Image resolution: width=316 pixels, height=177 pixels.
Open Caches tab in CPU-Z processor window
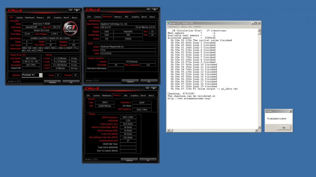[x=20, y=18]
